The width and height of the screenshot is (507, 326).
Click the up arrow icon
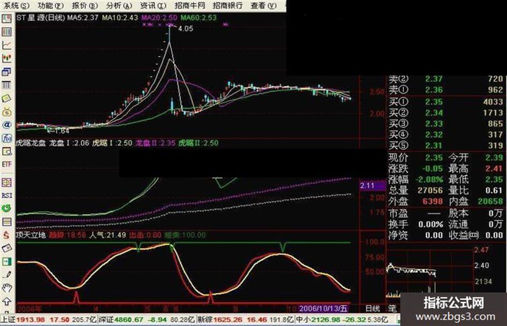(7, 301)
